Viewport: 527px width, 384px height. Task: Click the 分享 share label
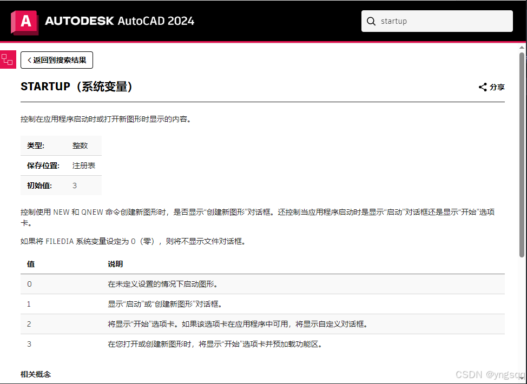[497, 87]
